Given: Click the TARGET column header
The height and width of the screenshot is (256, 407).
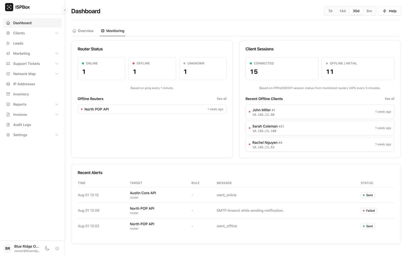Looking at the screenshot, I should (x=136, y=183).
